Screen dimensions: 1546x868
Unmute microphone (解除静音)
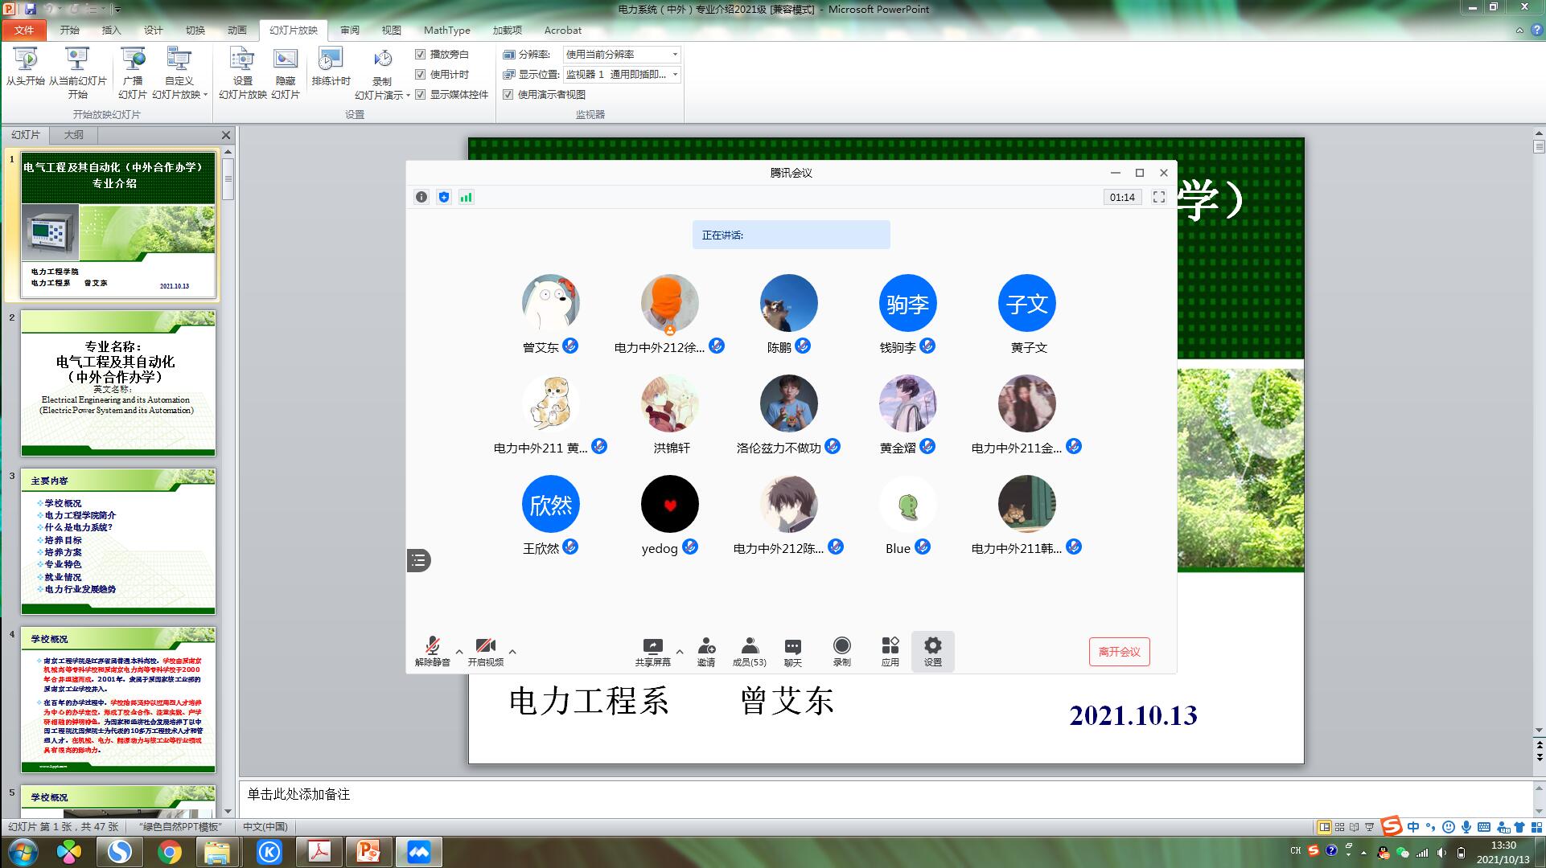pos(432,652)
